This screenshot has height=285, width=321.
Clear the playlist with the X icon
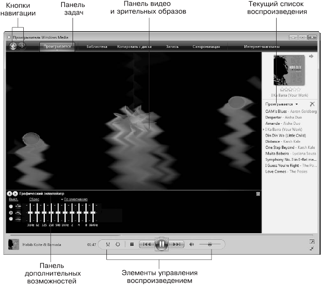pyautogui.click(x=312, y=104)
